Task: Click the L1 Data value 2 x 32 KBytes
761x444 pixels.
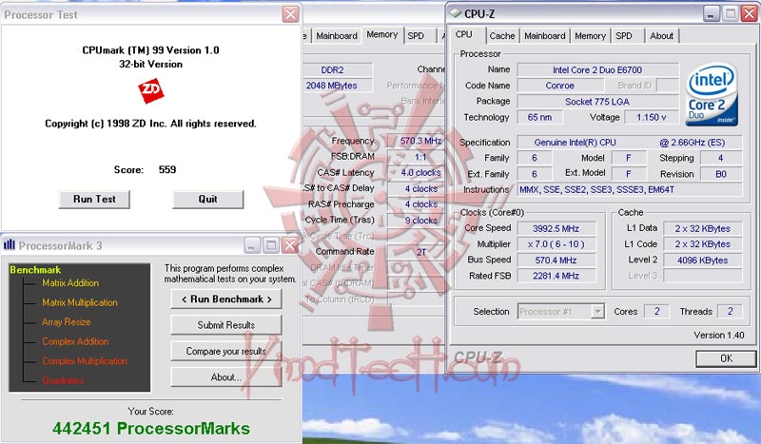Action: 702,228
